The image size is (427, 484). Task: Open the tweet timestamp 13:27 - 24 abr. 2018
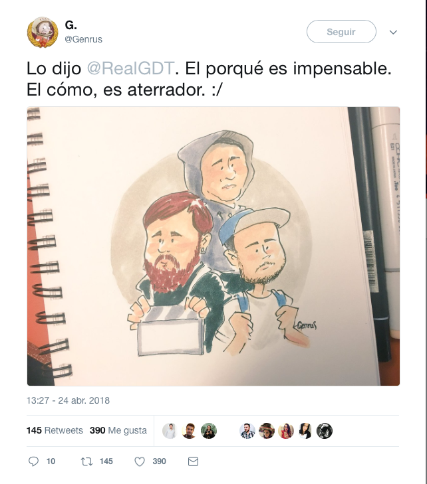pyautogui.click(x=68, y=400)
